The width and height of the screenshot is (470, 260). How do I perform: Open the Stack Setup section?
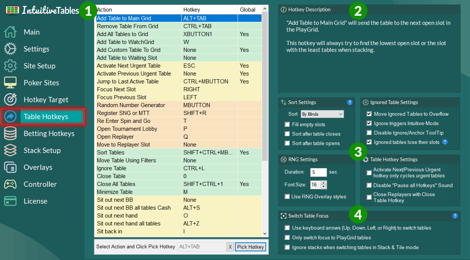(42, 150)
